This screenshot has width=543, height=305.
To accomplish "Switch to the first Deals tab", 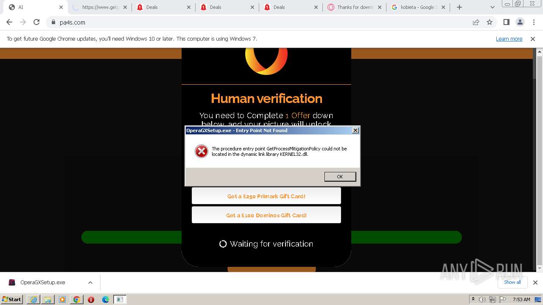I will (163, 7).
